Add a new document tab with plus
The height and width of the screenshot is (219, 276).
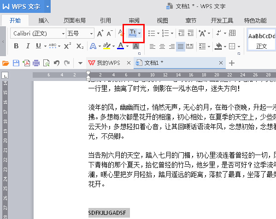coord(232,63)
